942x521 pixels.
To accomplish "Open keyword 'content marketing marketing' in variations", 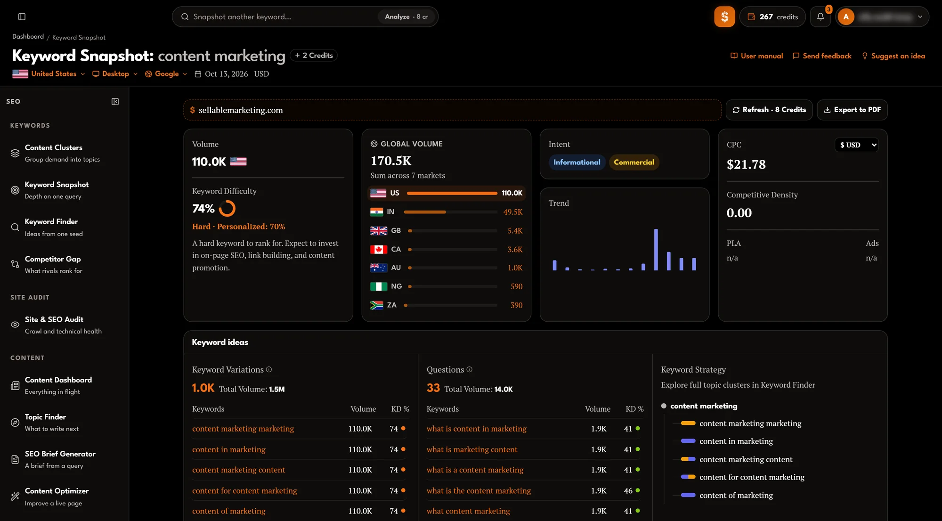I will click(243, 429).
